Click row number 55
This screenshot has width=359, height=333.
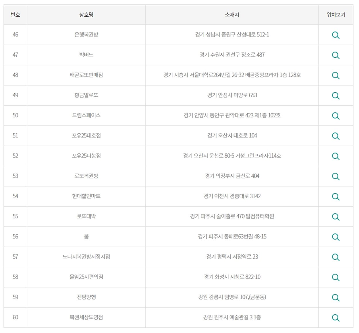16,216
